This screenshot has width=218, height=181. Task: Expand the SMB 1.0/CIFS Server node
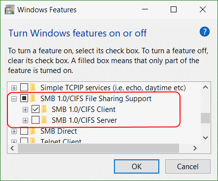click(25, 121)
